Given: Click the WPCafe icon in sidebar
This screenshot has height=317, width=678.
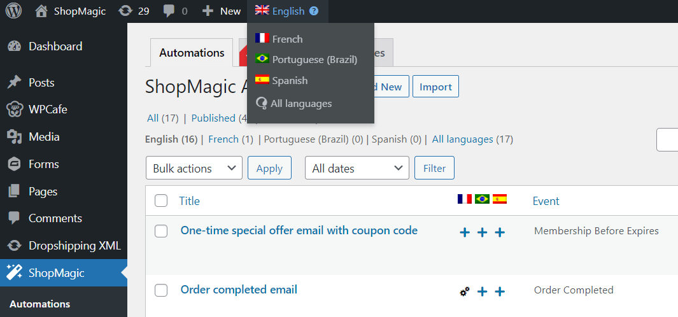Looking at the screenshot, I should point(14,109).
